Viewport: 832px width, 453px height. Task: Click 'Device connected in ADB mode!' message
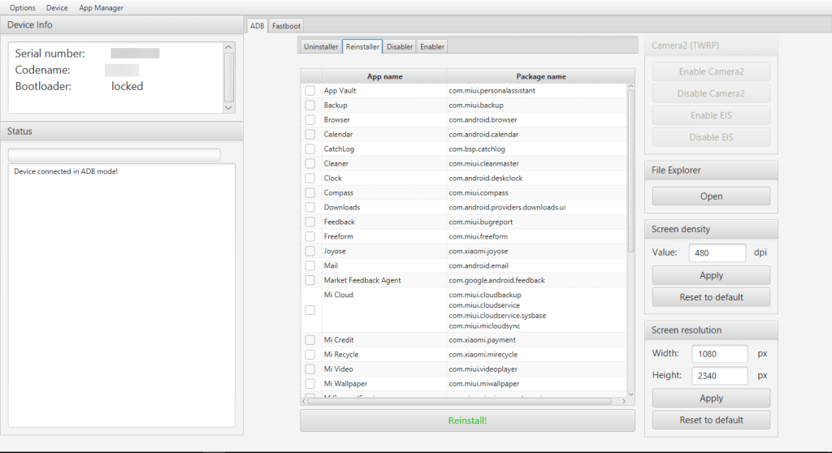(66, 171)
